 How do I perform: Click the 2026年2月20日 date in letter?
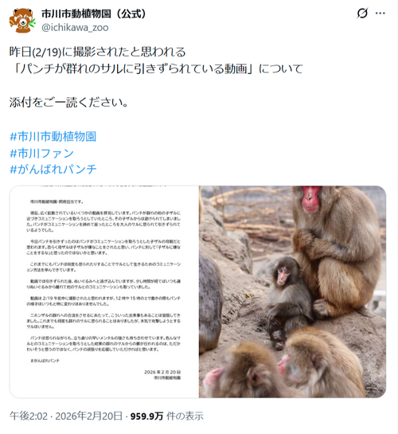[x=162, y=372]
